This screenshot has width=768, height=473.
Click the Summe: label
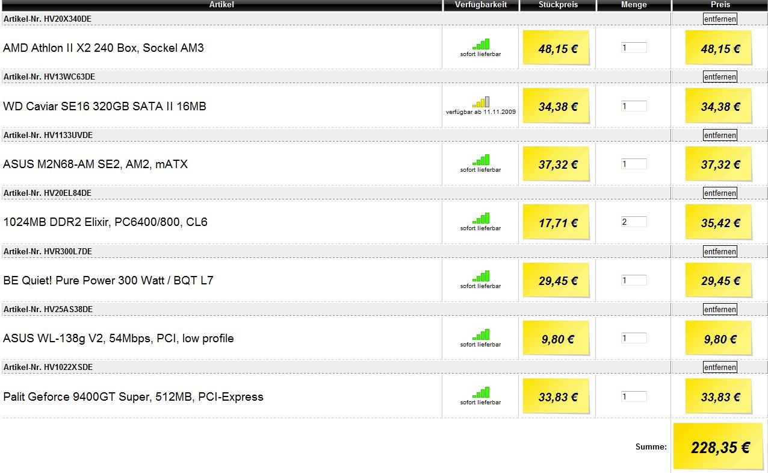coord(651,447)
